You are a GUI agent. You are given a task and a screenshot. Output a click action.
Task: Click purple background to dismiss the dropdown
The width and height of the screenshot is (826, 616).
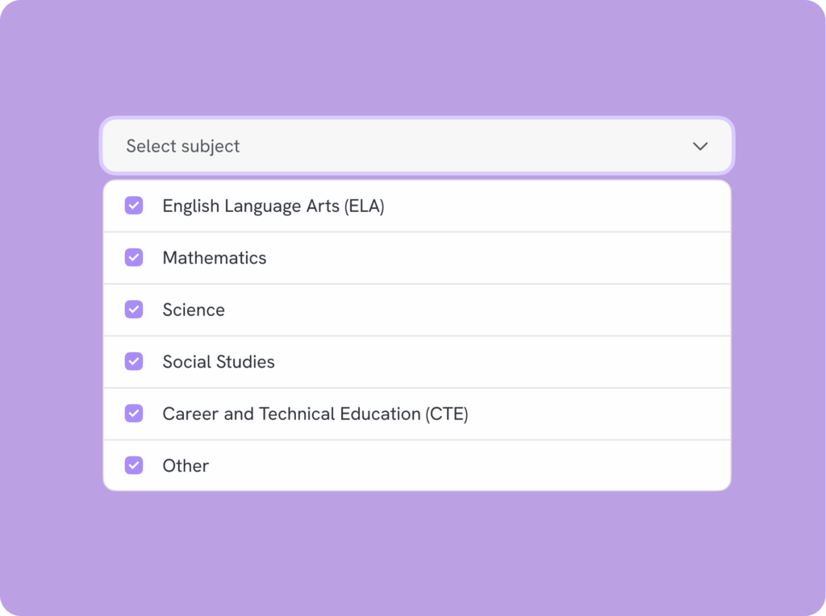tap(413, 556)
